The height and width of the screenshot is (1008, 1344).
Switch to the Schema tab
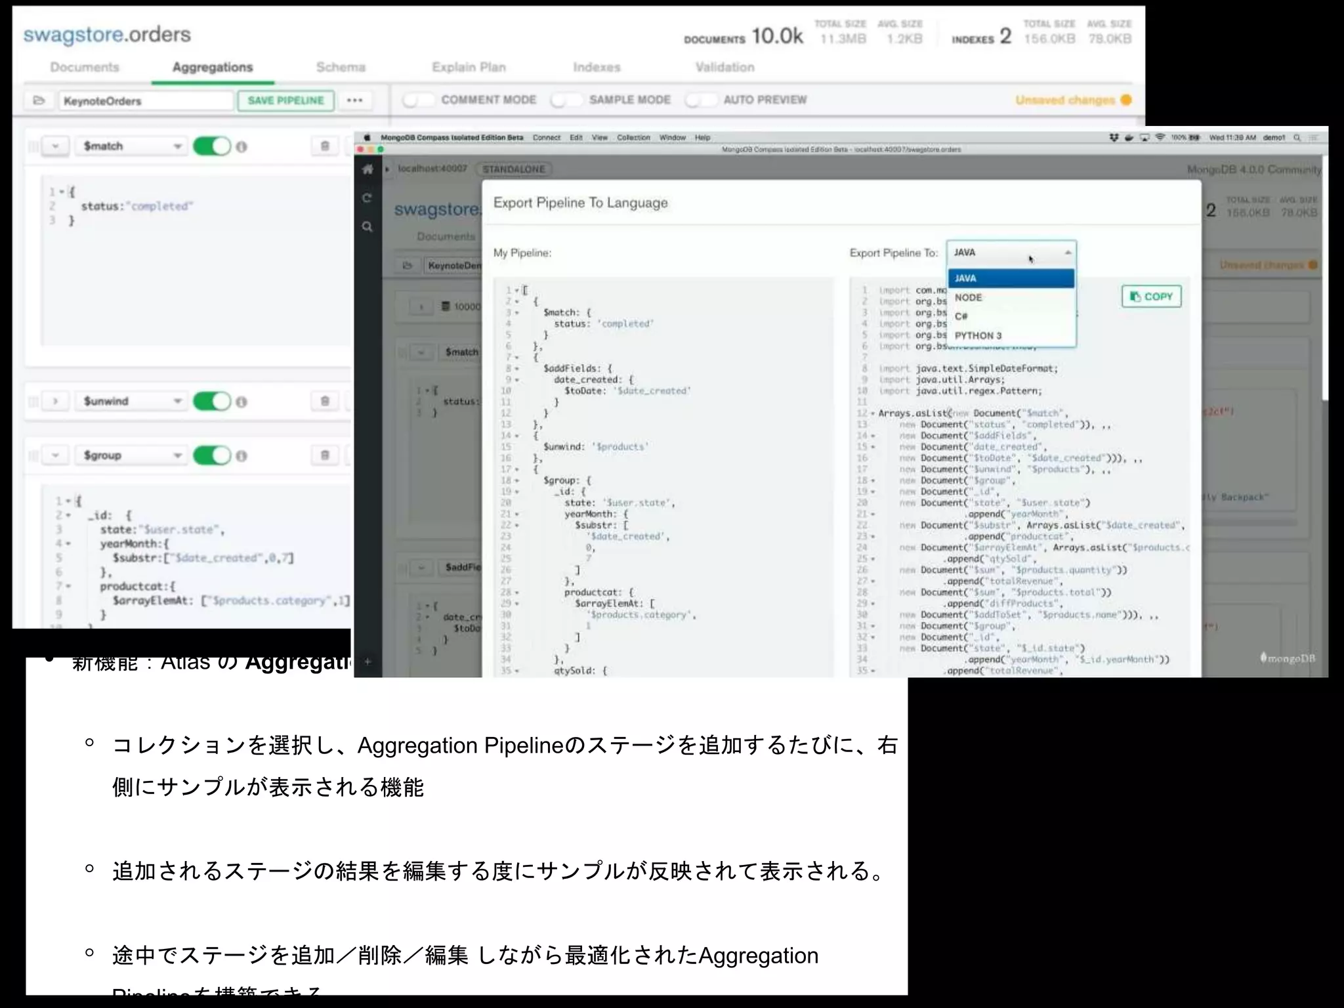pos(341,67)
